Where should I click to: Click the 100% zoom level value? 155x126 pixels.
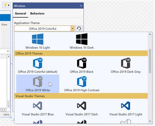[x=6, y=115]
